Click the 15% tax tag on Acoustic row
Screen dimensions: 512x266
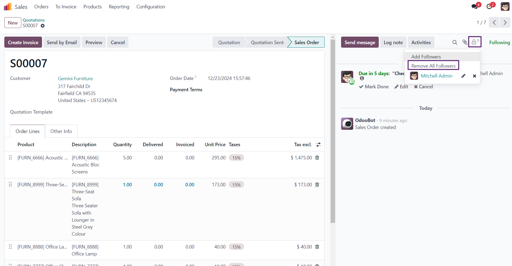[x=236, y=158]
